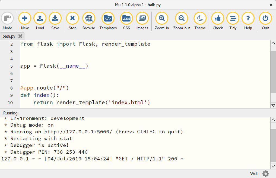Screen dimensions: 276x178
Task: Open settings gear in status bar
Action: 266,174
